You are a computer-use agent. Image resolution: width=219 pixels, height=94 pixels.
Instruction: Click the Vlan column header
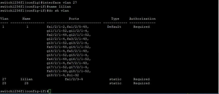[4, 19]
